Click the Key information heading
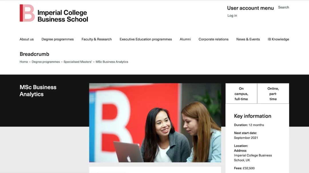Viewport: 309px width, 173px height. tap(252, 116)
